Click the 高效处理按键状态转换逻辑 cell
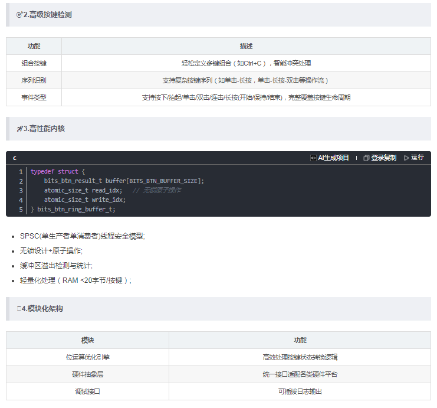This screenshot has height=408, width=437. point(300,357)
